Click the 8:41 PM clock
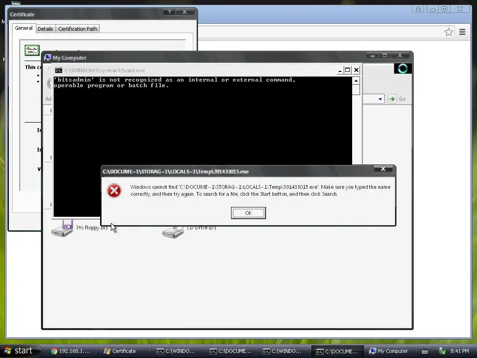Image resolution: width=477 pixels, height=358 pixels. tap(459, 351)
